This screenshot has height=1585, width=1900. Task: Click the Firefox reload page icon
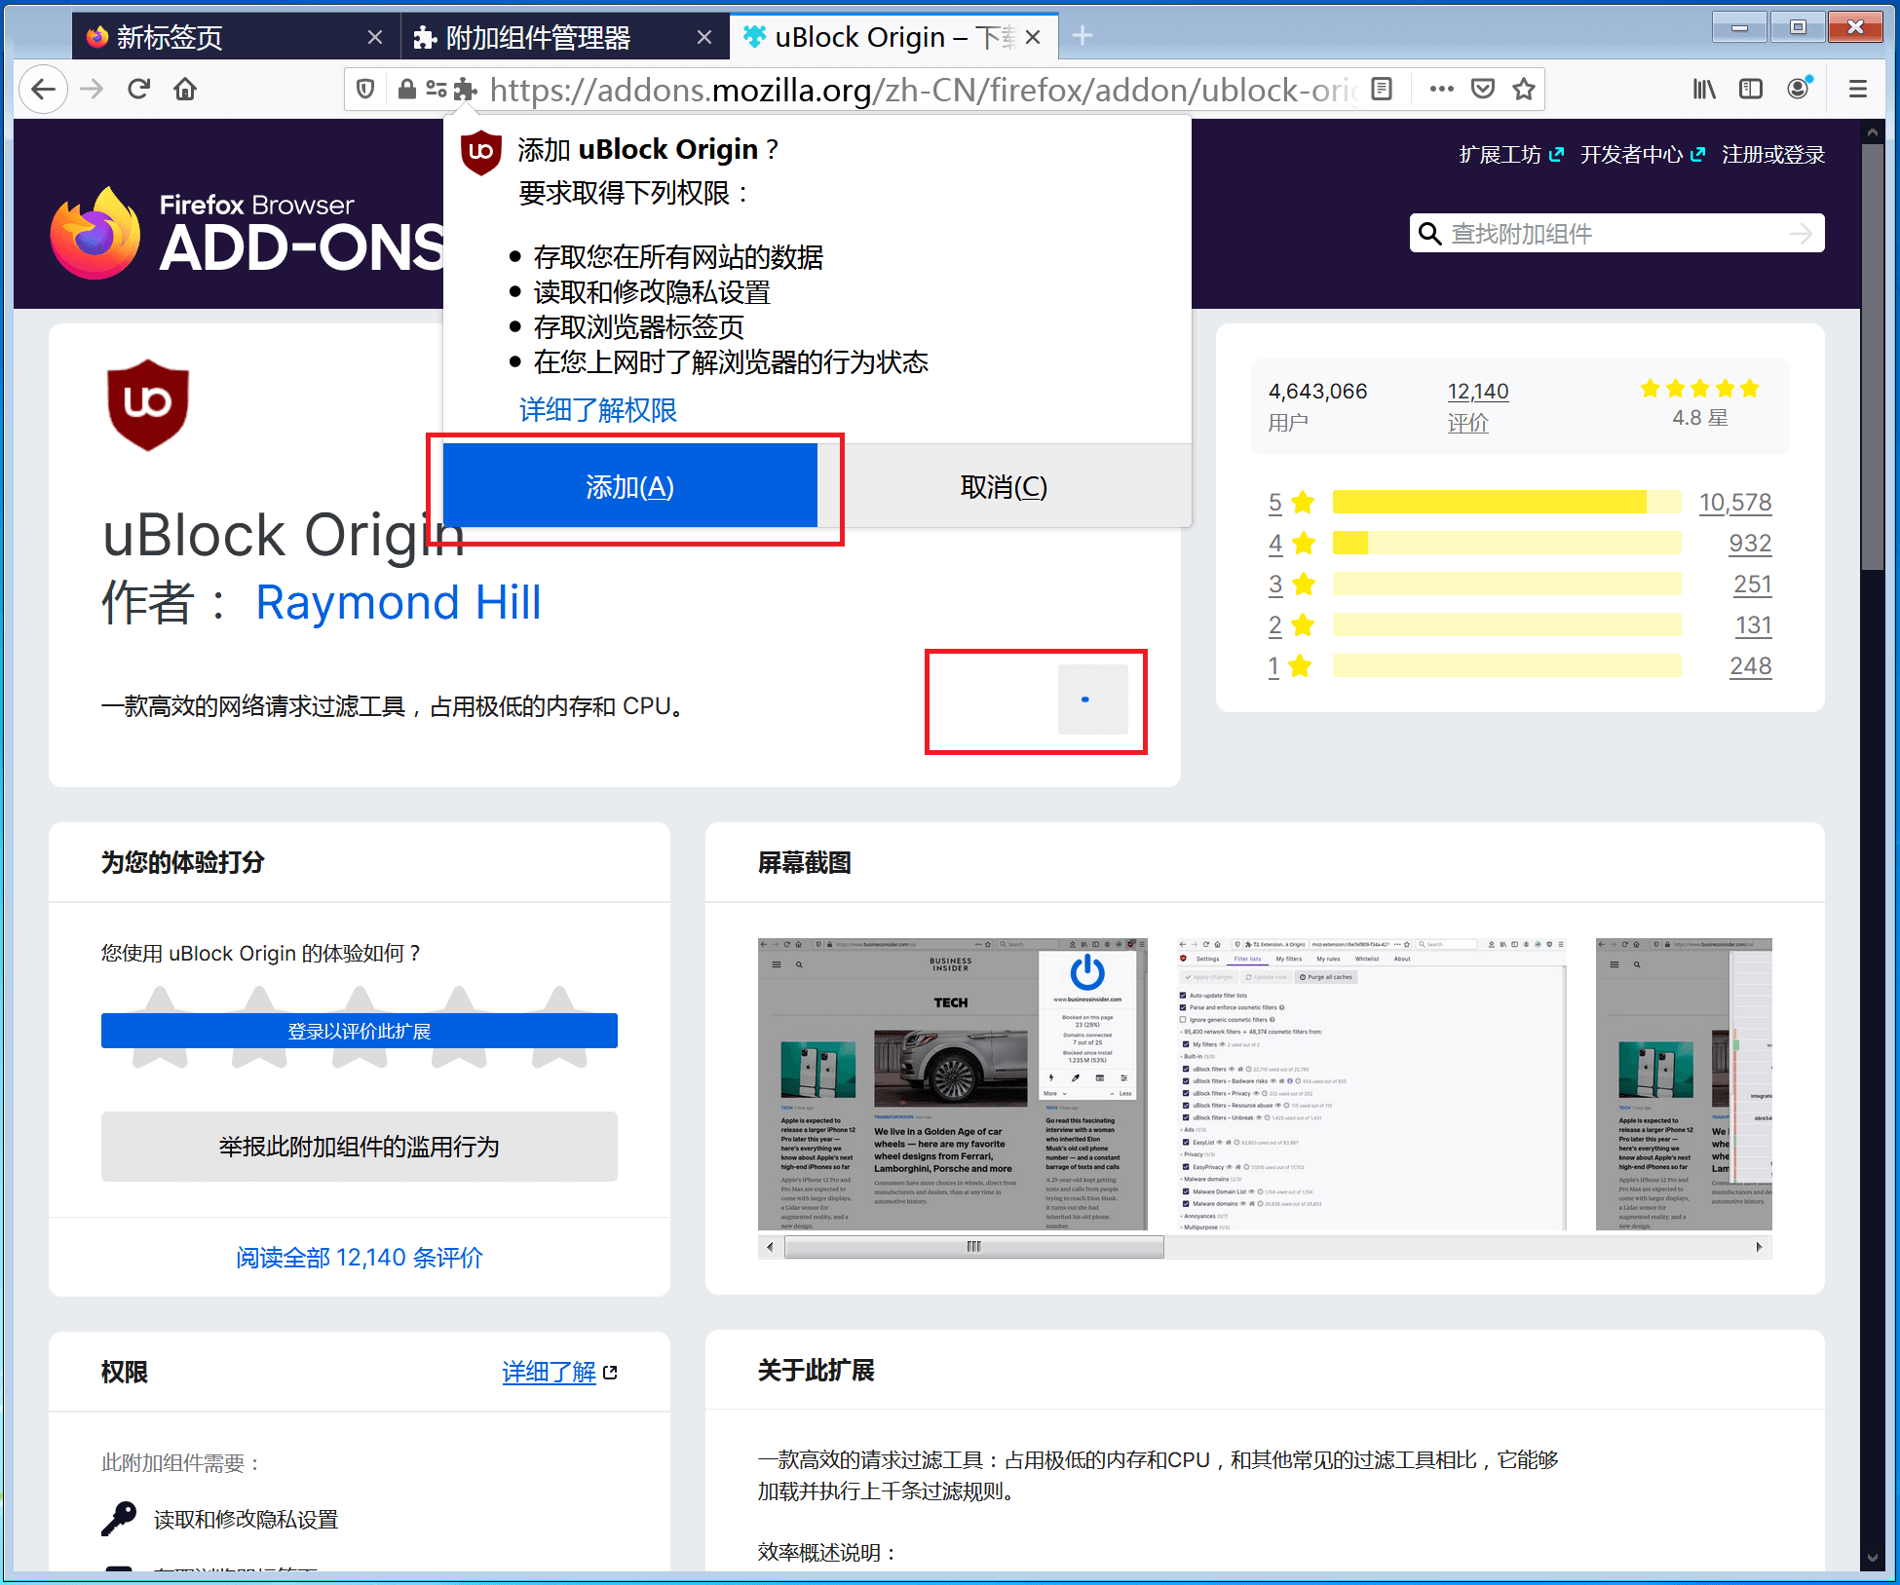pyautogui.click(x=138, y=90)
